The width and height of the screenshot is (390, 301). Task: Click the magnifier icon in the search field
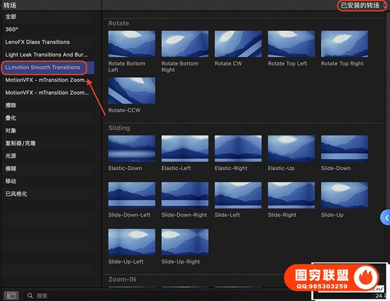pyautogui.click(x=31, y=295)
